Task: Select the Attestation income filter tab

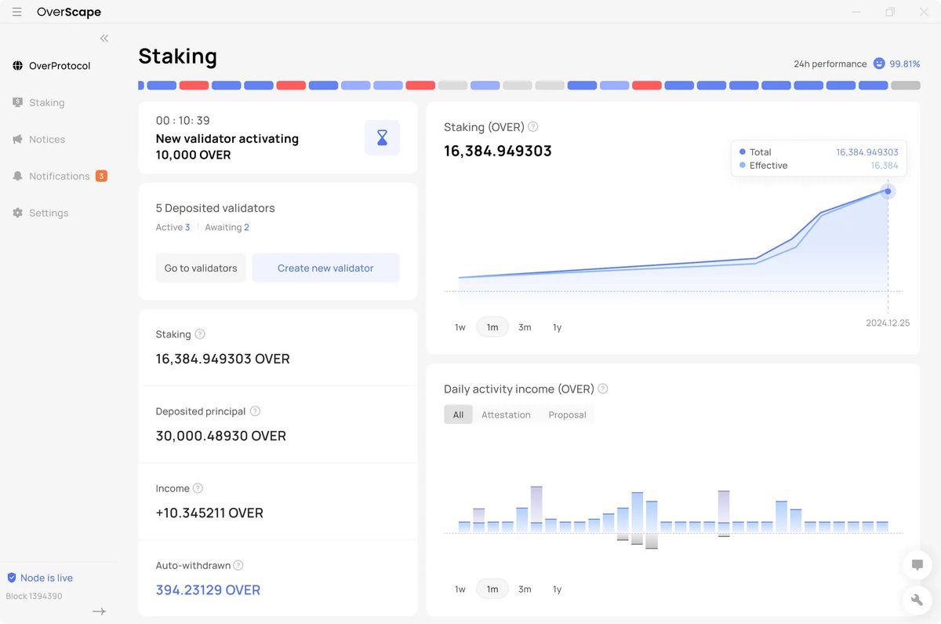Action: pyautogui.click(x=506, y=414)
